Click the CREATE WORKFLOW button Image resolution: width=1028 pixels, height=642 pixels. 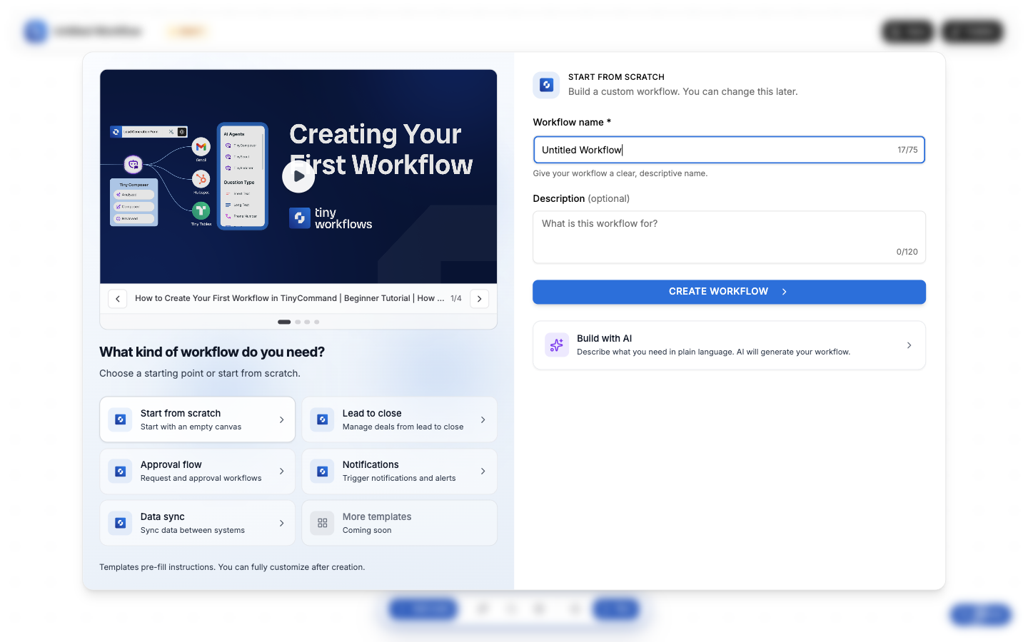[x=729, y=292]
